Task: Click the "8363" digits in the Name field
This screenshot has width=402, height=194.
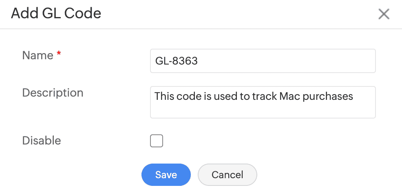Action: [185, 61]
